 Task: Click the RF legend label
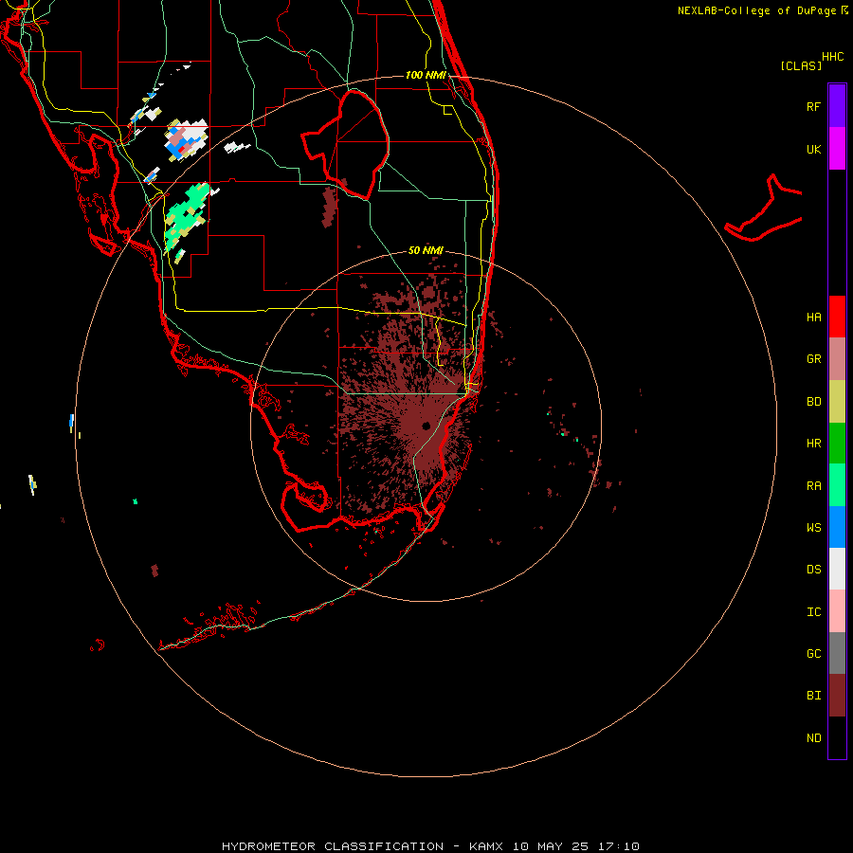[x=813, y=106]
